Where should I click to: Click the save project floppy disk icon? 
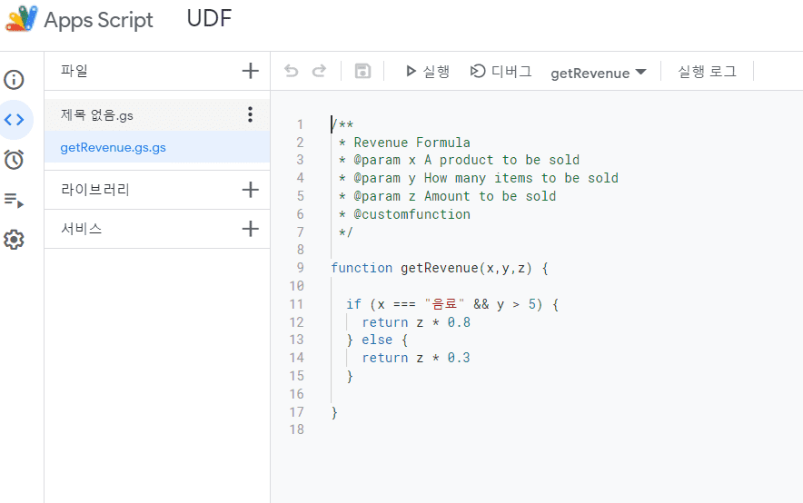point(362,71)
